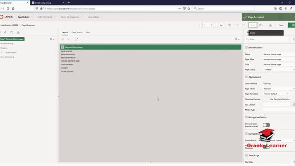Open the Utilities wrench menu
This screenshot has width=295, height=166.
[x=261, y=25]
